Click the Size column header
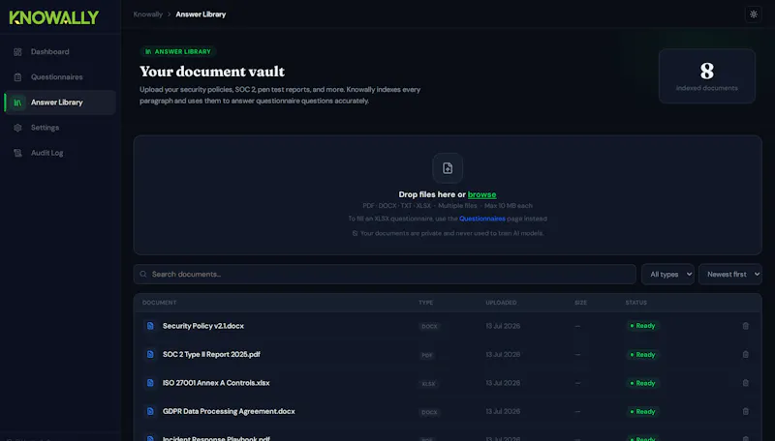The width and height of the screenshot is (775, 441). click(x=580, y=303)
